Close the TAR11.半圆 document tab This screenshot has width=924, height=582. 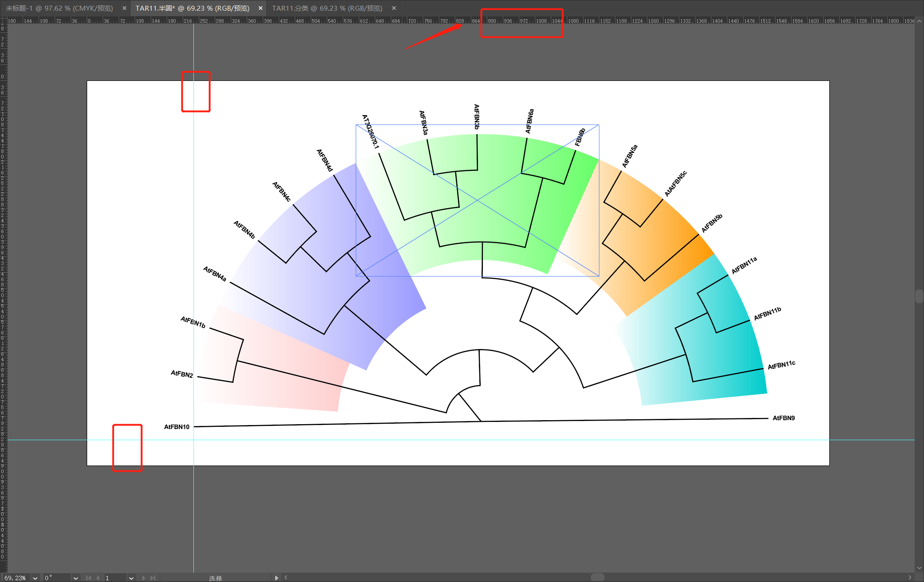click(261, 8)
